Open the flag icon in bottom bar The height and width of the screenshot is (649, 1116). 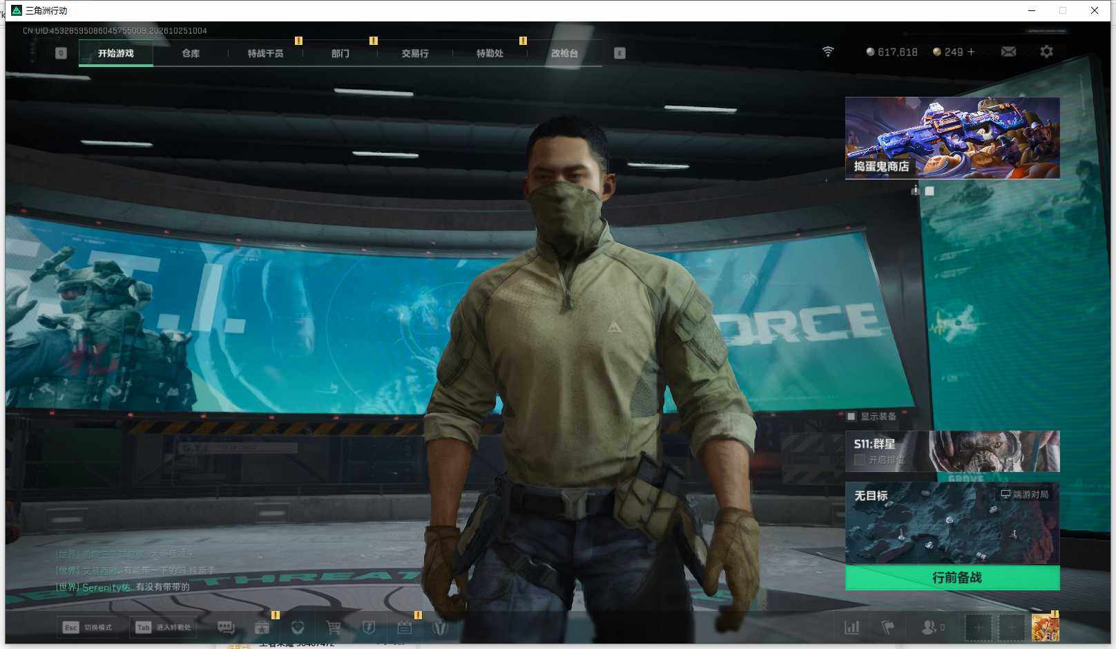pyautogui.click(x=888, y=628)
